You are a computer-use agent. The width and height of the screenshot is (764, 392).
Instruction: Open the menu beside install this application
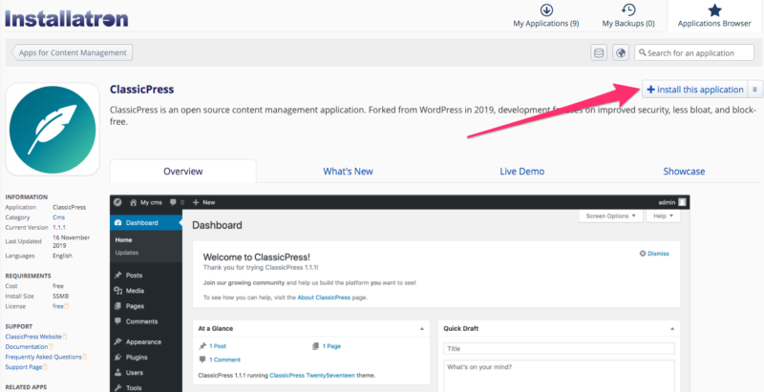click(754, 90)
